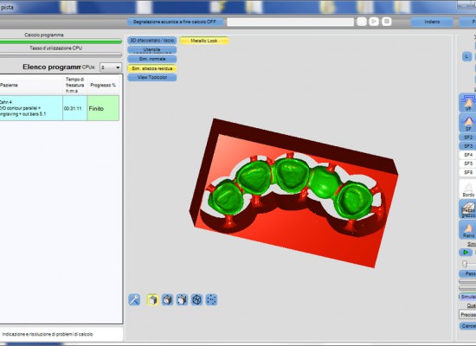Click the Bordo tooth icon
The width and height of the screenshot is (476, 346).
[468, 189]
